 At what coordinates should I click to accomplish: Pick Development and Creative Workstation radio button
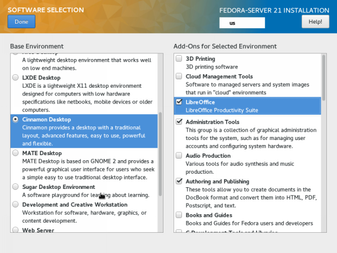[16, 204]
